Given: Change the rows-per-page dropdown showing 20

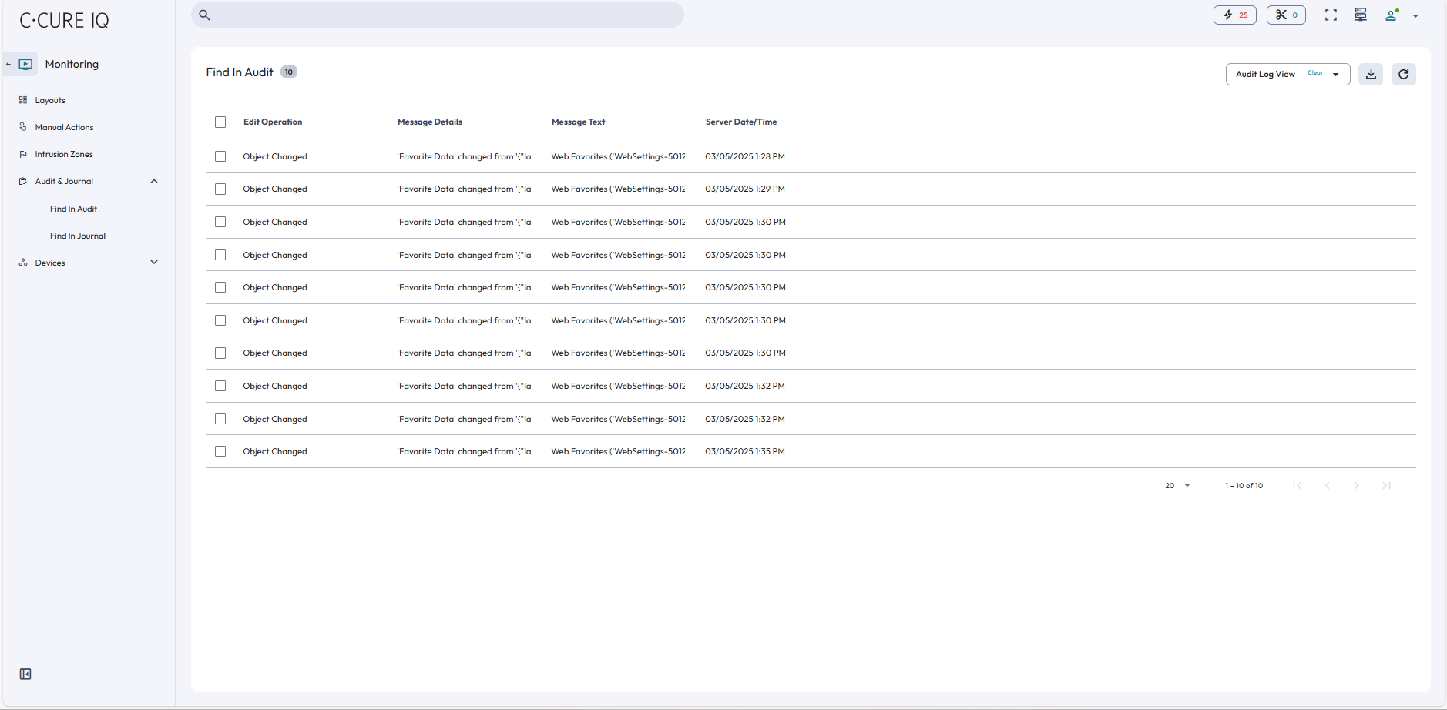Looking at the screenshot, I should coord(1177,485).
